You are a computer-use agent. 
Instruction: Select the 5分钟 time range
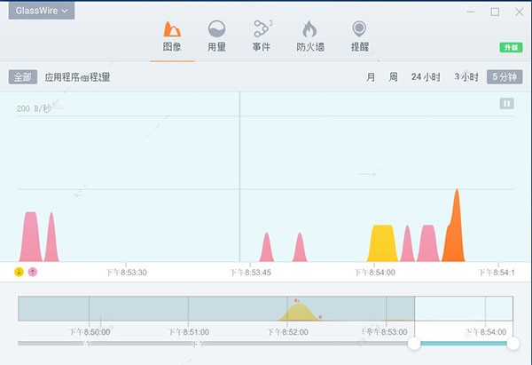click(x=504, y=77)
